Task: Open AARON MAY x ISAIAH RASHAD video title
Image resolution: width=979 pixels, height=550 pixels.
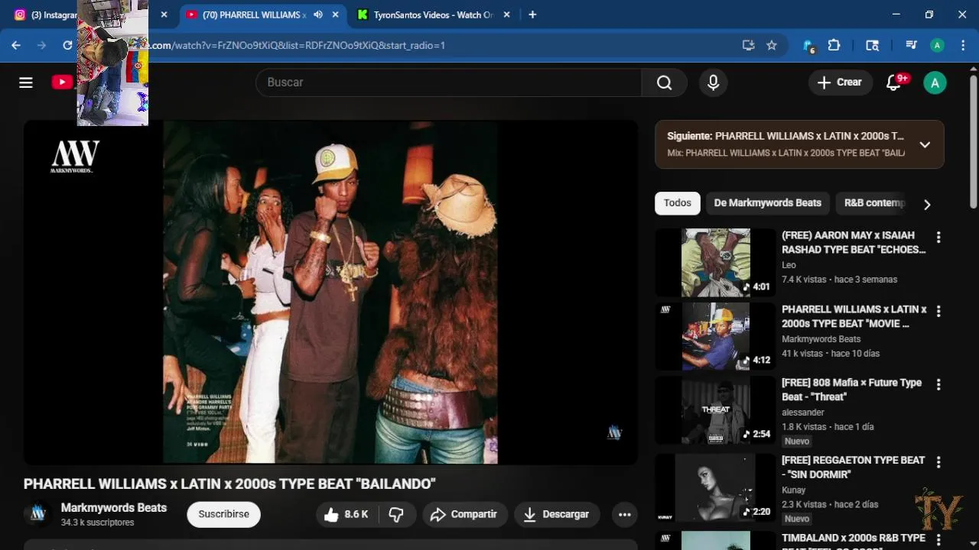Action: pos(854,243)
